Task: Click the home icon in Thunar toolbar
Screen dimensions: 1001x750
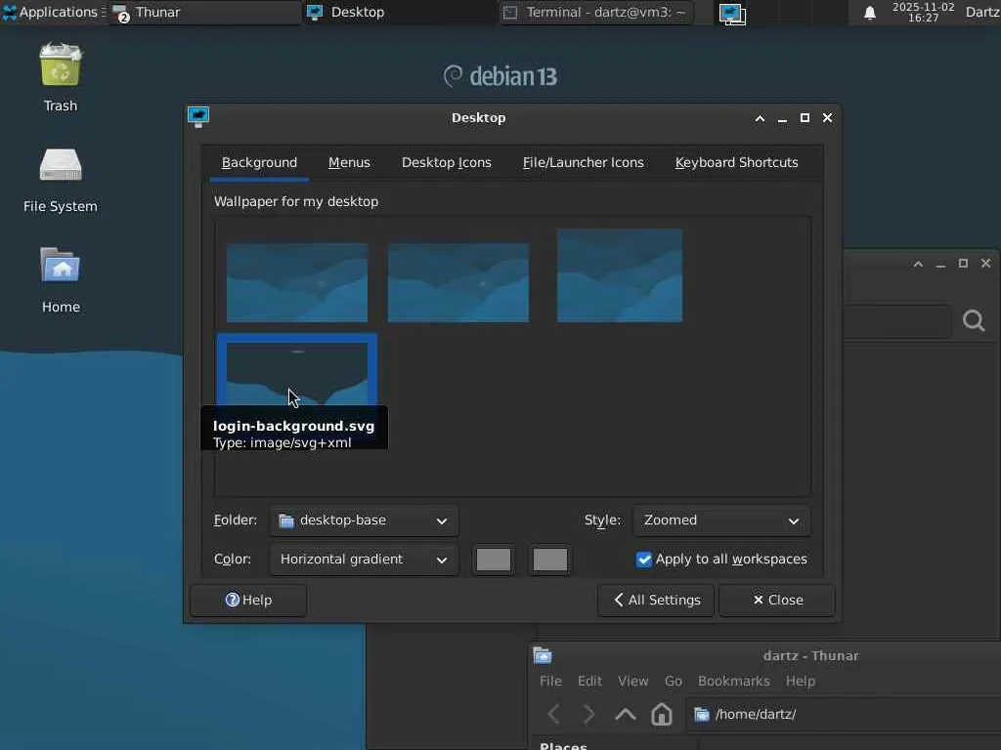Action: (x=662, y=714)
